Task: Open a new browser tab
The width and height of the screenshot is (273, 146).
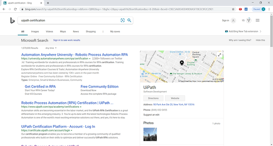Action: 48,3
